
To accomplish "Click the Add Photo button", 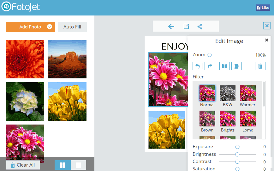I will click(x=30, y=27).
